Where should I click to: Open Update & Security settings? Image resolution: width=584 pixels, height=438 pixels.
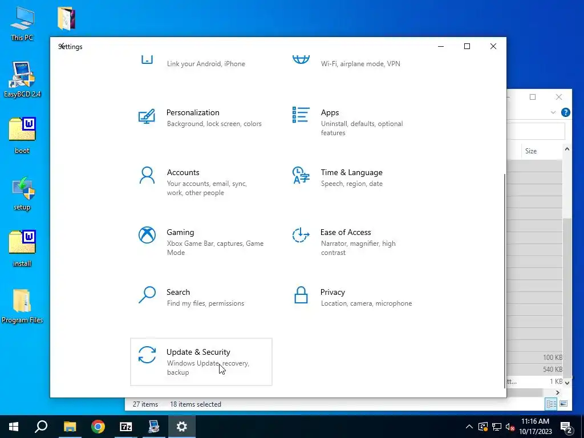click(x=201, y=362)
